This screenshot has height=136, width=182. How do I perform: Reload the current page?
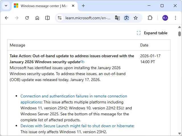(x=27, y=18)
